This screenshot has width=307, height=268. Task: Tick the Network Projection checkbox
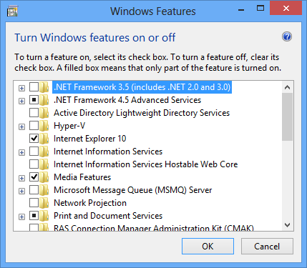click(x=34, y=203)
